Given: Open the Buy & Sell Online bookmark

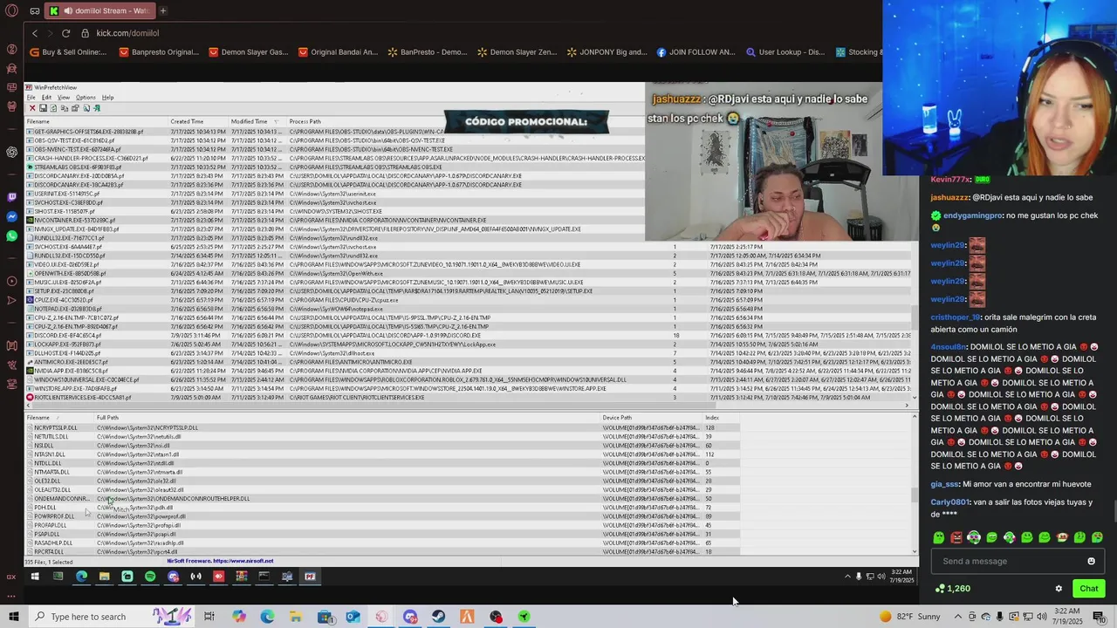Looking at the screenshot, I should point(67,52).
